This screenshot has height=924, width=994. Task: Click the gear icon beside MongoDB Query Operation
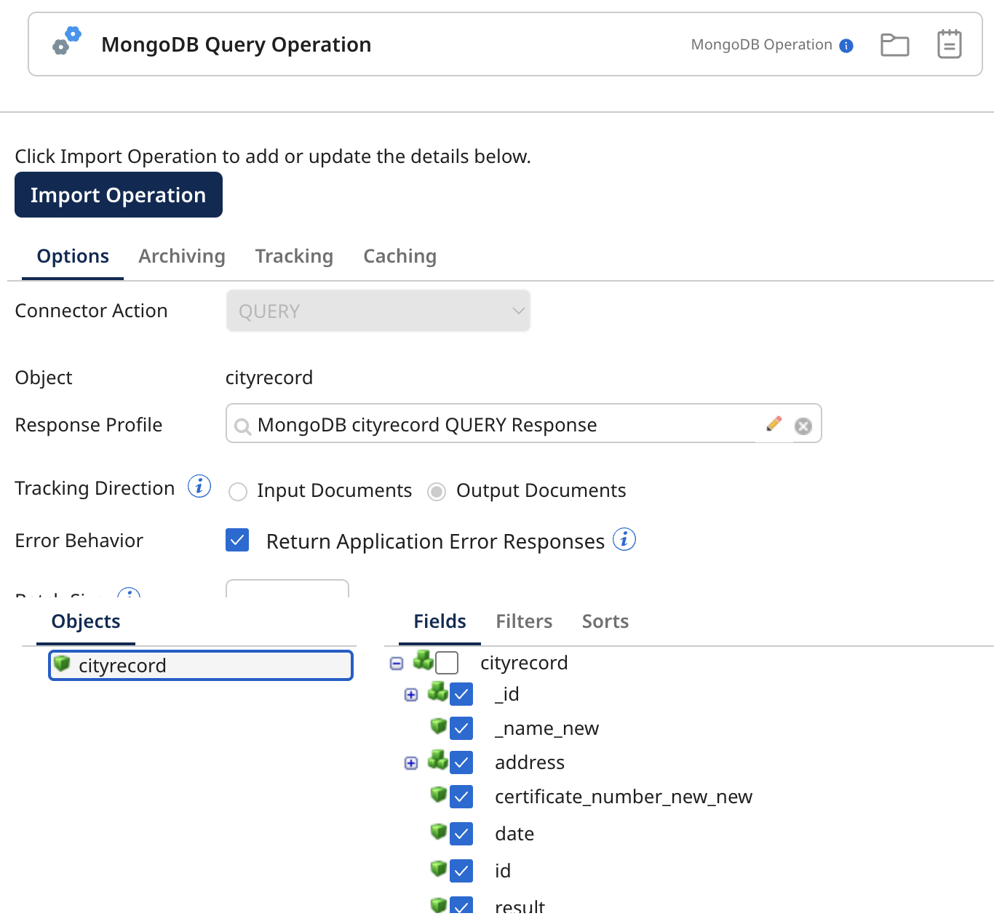(x=66, y=41)
